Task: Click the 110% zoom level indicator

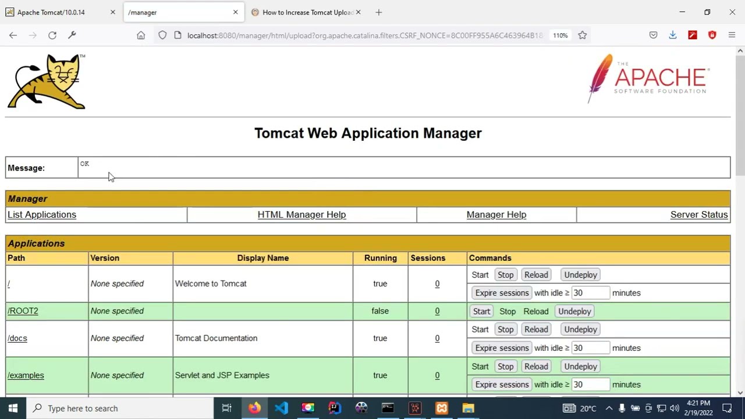Action: [x=560, y=35]
